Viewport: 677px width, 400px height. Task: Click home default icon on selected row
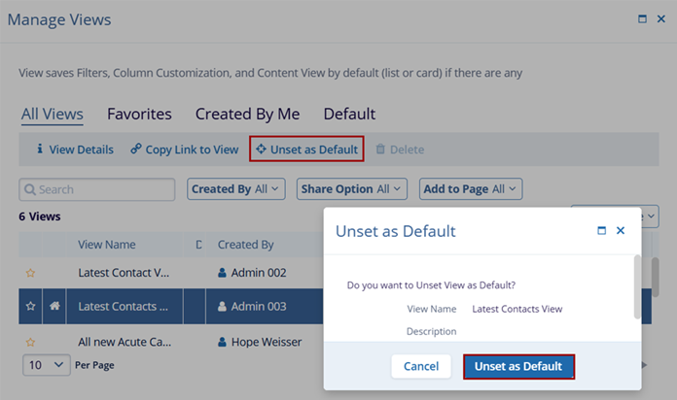coord(53,307)
